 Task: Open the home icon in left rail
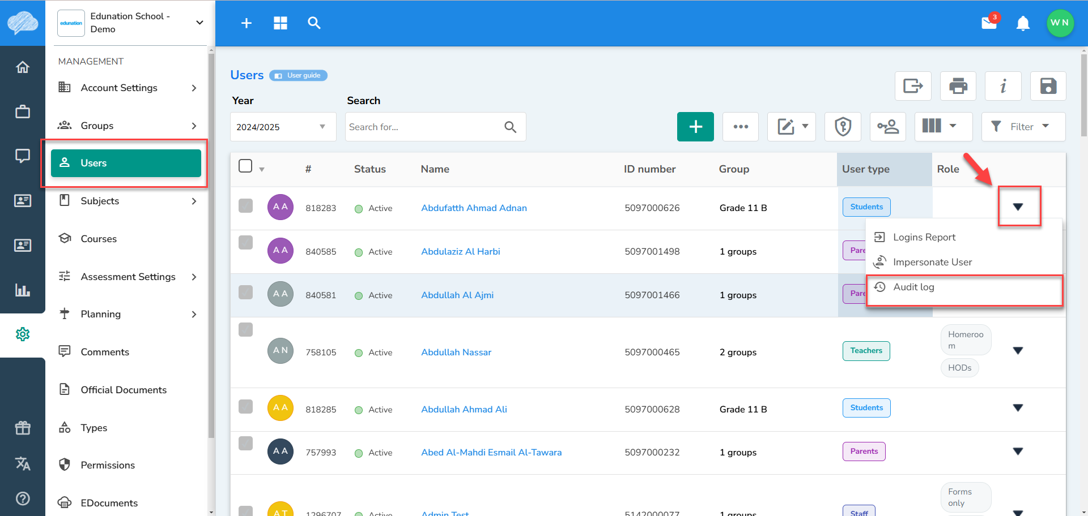23,67
